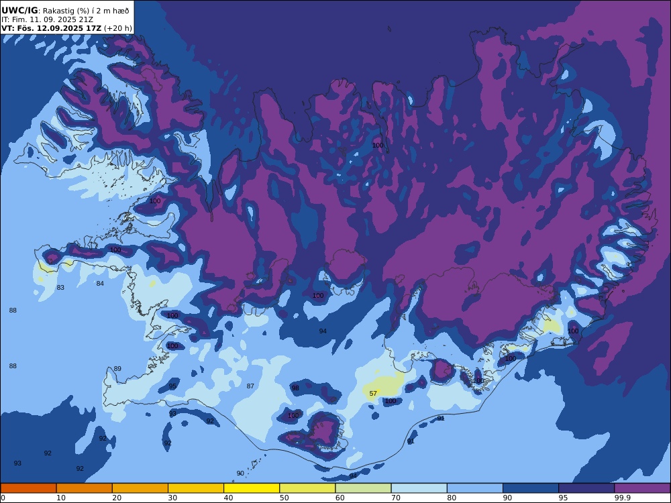Click the '84' humidity value on the map
The height and width of the screenshot is (503, 671).
pyautogui.click(x=100, y=284)
